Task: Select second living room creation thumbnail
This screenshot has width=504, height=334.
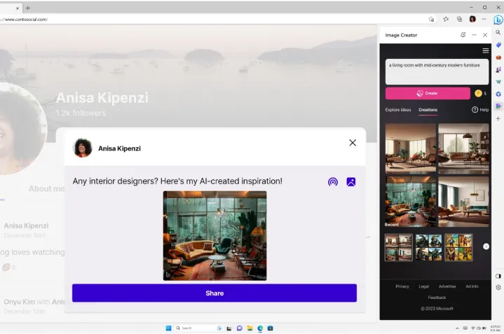Action: (x=463, y=148)
